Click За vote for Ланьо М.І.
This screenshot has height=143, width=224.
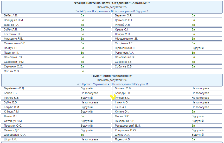click(x=82, y=116)
